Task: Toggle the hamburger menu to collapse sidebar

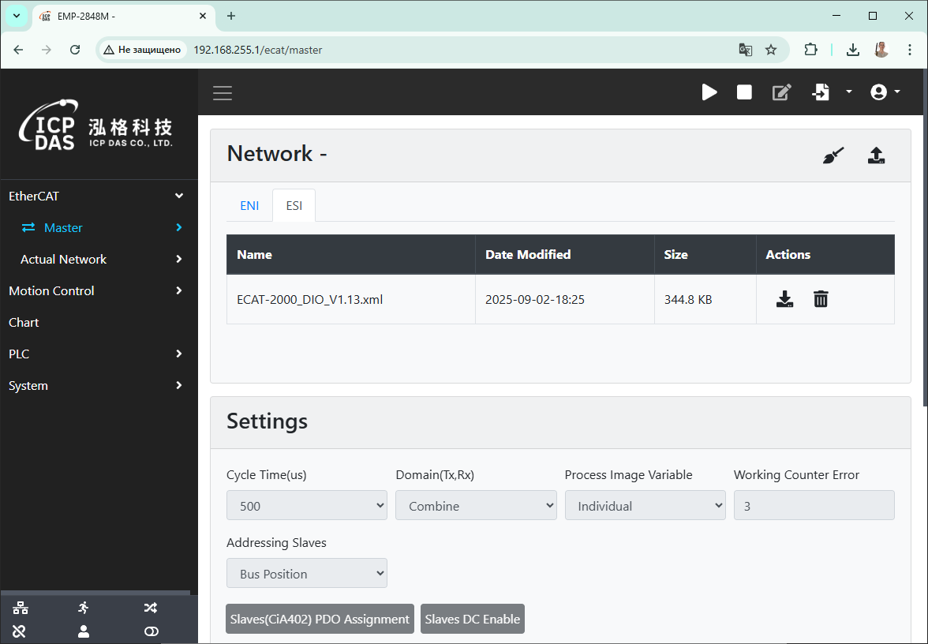Action: click(223, 93)
